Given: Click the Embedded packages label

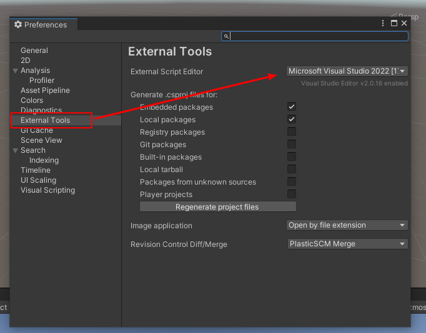Looking at the screenshot, I should [176, 107].
